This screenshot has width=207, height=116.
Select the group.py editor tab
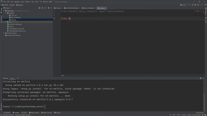pos(102,8)
